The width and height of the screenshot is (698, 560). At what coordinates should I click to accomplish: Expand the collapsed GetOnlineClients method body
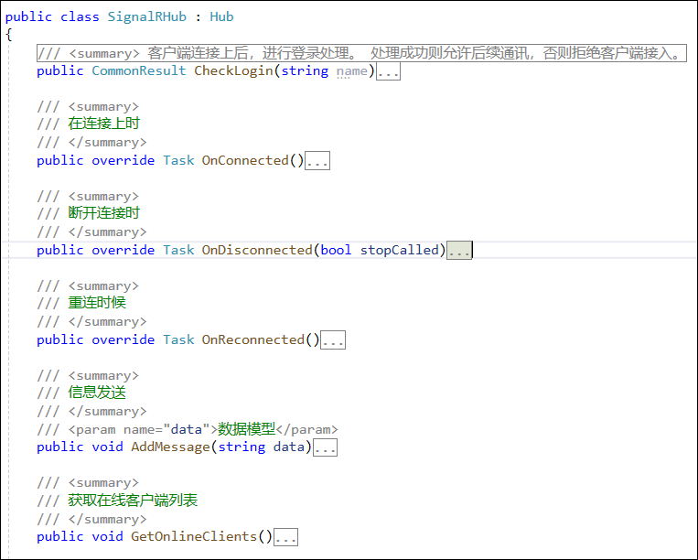pyautogui.click(x=285, y=537)
